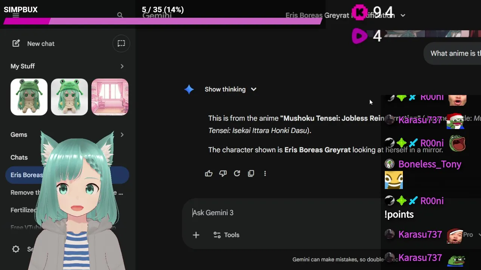Click the '!points' chat message

click(399, 214)
